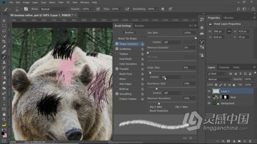The height and width of the screenshot is (144, 257).
Task: Click the Minimum Diameter value field
Action: (x=189, y=47)
